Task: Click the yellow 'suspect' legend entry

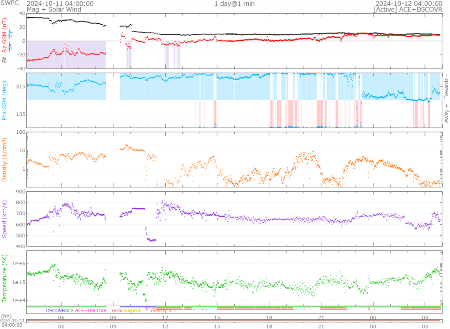Action: point(132,311)
